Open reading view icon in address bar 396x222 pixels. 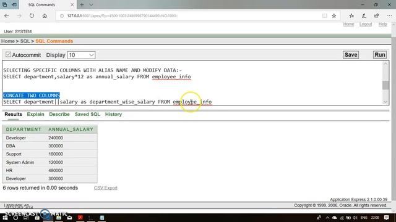tap(324, 15)
